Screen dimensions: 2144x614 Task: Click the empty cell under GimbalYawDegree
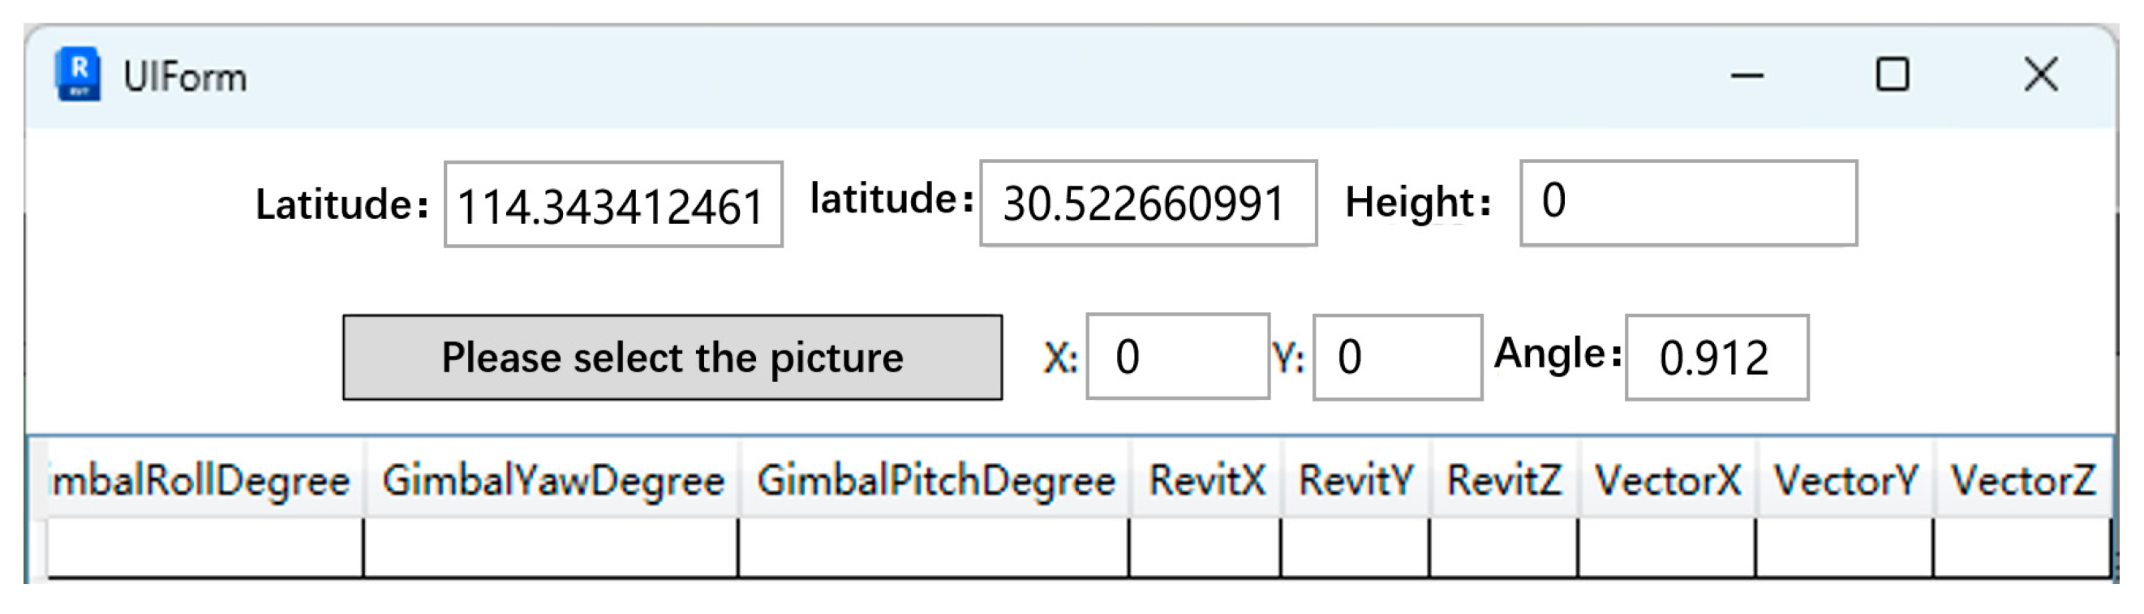coord(551,547)
